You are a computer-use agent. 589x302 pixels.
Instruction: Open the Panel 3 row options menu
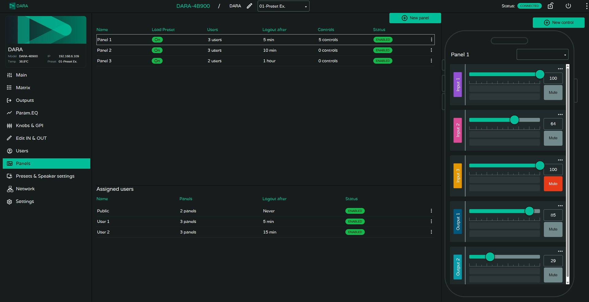[431, 61]
